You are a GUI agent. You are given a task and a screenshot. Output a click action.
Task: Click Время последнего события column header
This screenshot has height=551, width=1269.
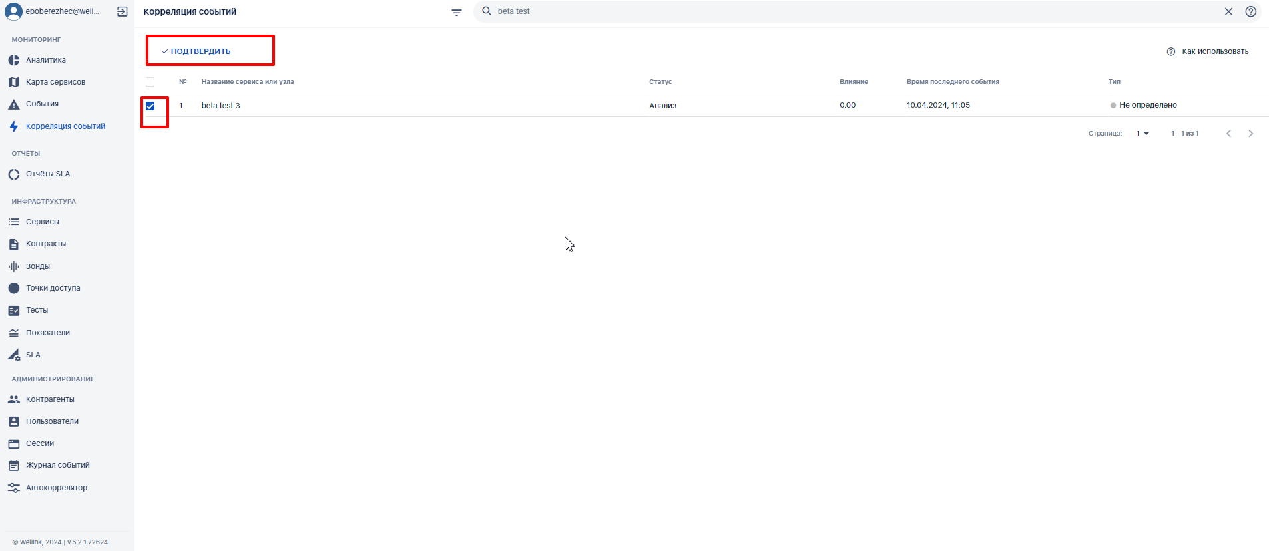pos(953,82)
